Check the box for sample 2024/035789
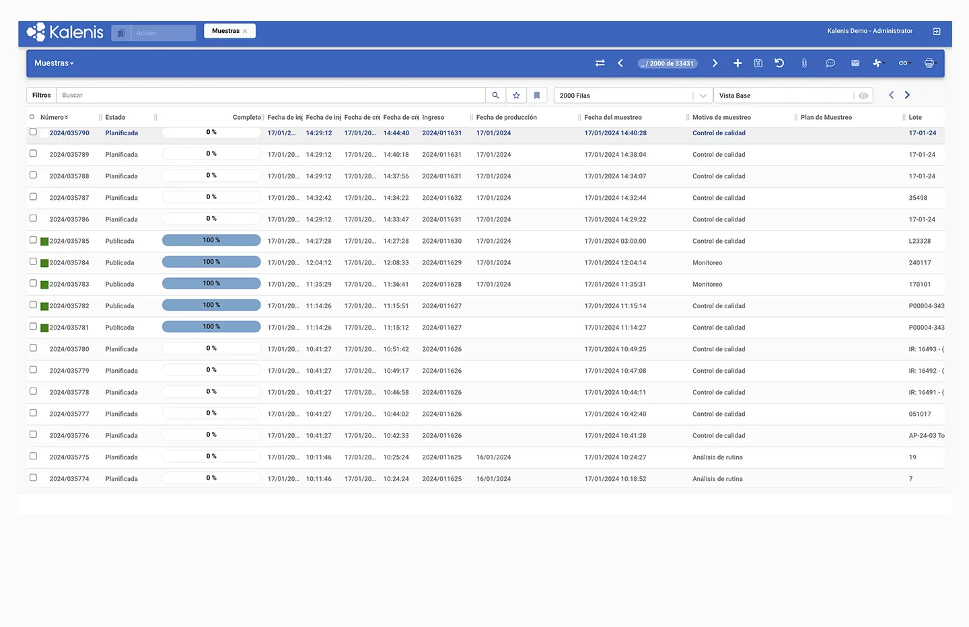 click(x=33, y=153)
